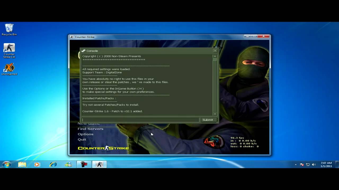
Task: Open Action Center flag tray icon
Action: (x=302, y=165)
